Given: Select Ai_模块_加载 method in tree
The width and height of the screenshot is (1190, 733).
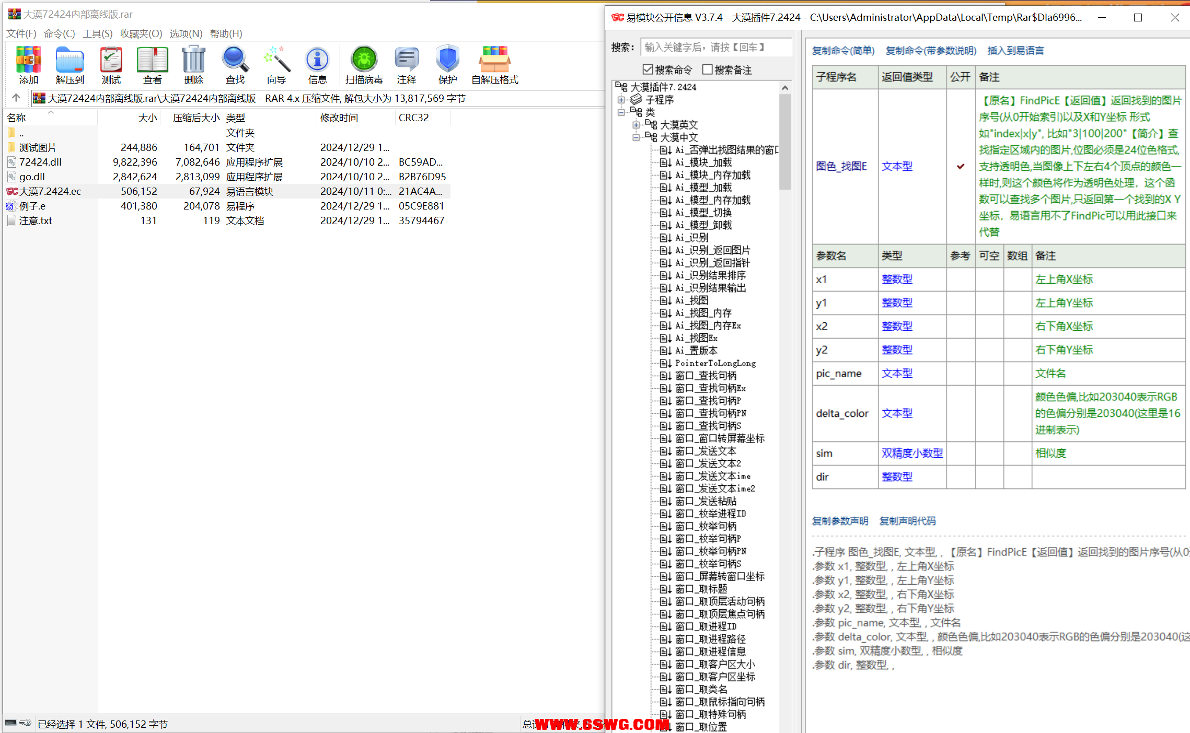Looking at the screenshot, I should click(703, 162).
